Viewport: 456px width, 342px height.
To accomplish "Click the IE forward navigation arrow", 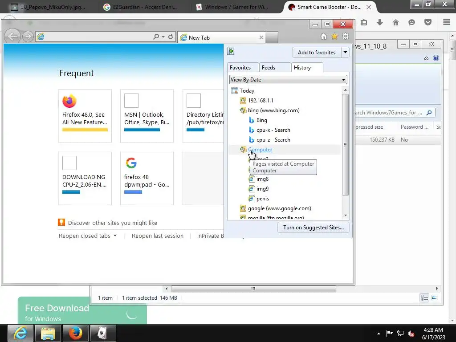I will click(28, 37).
